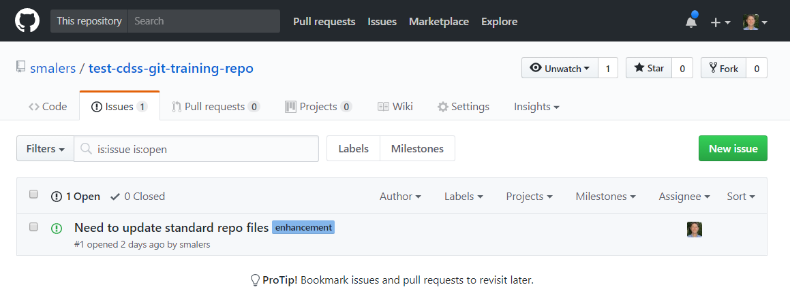Tick the select-all issues checkbox
Screen dimensions: 790x302
coord(34,195)
